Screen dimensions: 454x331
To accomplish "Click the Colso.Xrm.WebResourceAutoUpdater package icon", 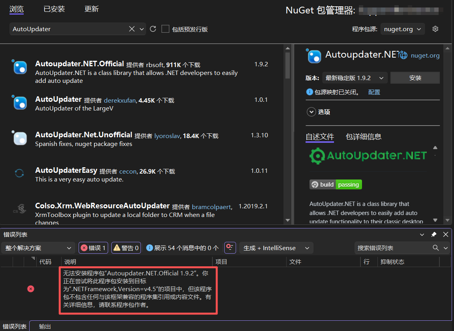I will [20, 209].
